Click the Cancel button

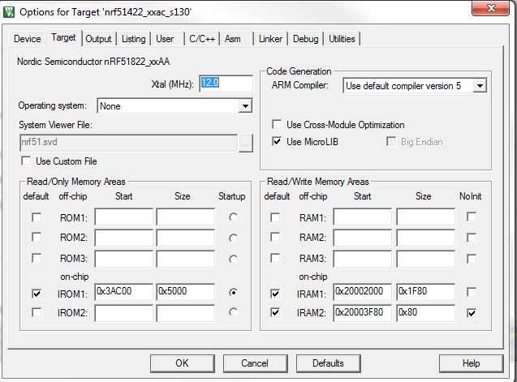(255, 363)
